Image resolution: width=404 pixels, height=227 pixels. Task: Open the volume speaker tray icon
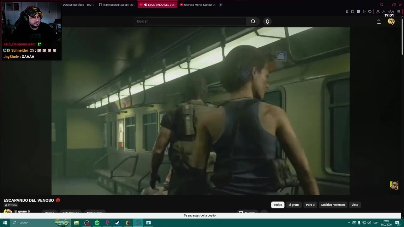click(369, 223)
